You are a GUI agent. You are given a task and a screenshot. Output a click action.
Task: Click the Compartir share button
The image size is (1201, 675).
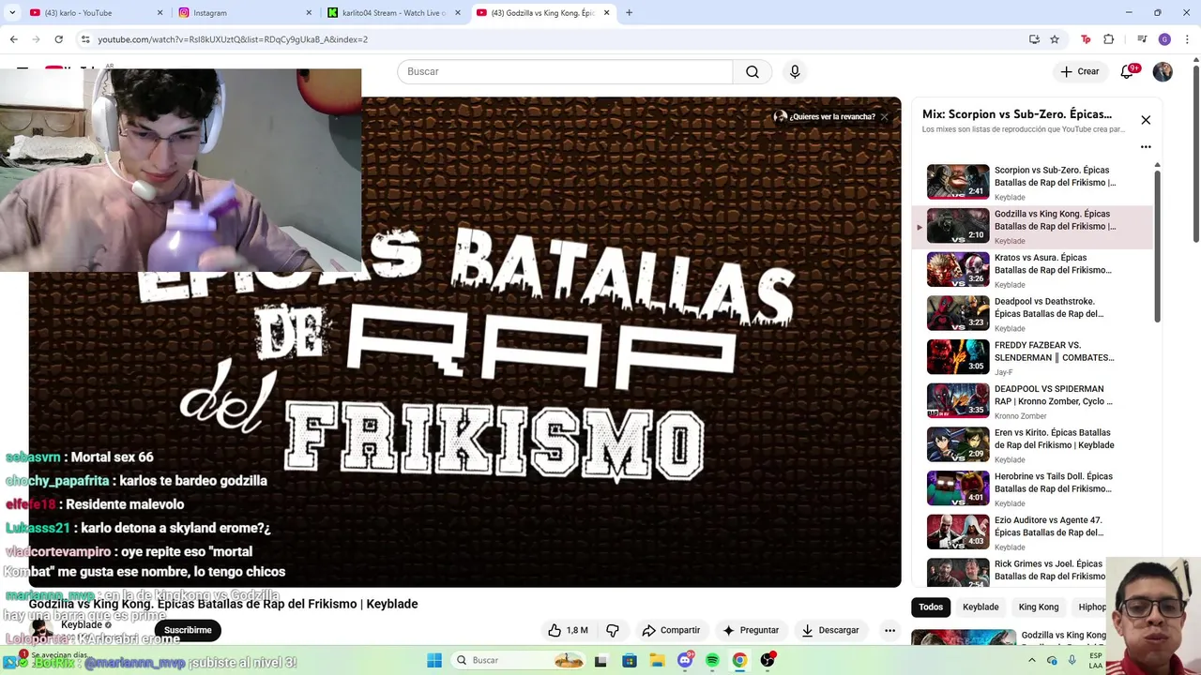(x=671, y=630)
